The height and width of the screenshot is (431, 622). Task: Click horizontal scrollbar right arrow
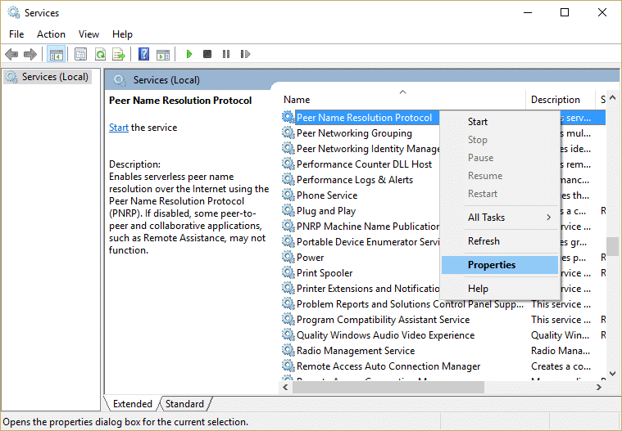(599, 387)
